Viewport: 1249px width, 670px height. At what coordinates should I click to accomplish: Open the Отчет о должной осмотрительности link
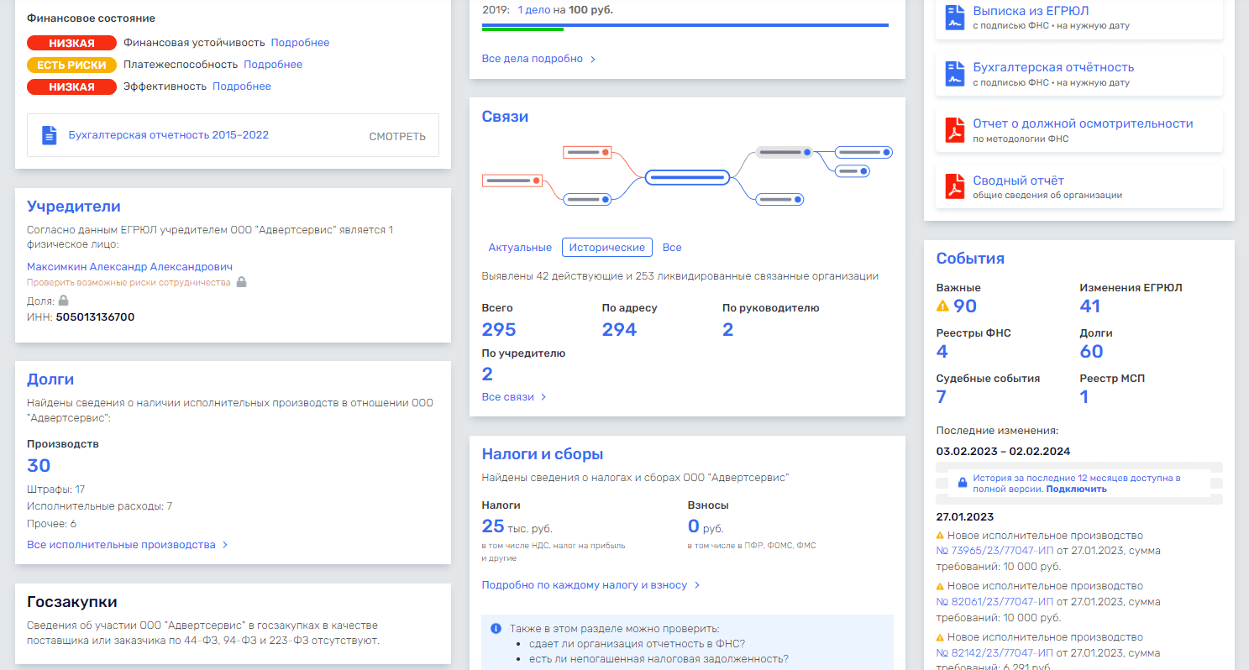1083,123
